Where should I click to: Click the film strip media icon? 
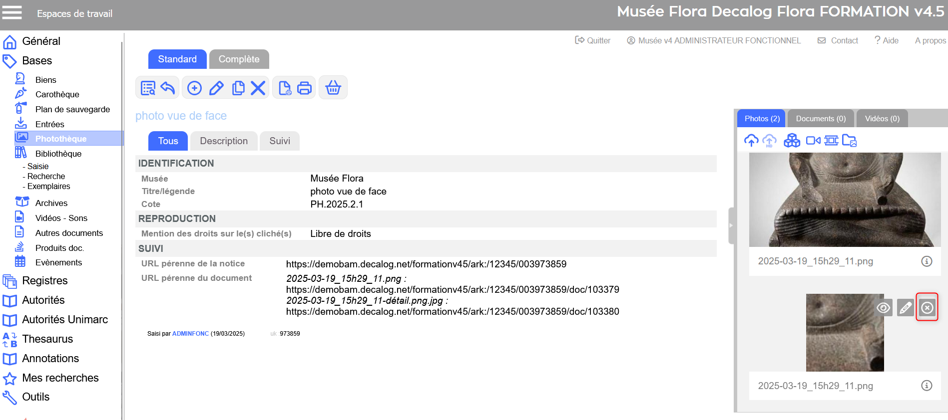point(831,141)
